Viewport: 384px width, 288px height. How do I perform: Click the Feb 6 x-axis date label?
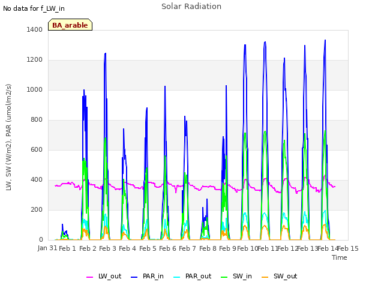tap(167, 248)
